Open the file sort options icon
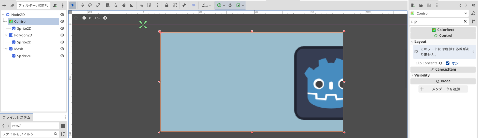478x138 pixels. tap(62, 134)
